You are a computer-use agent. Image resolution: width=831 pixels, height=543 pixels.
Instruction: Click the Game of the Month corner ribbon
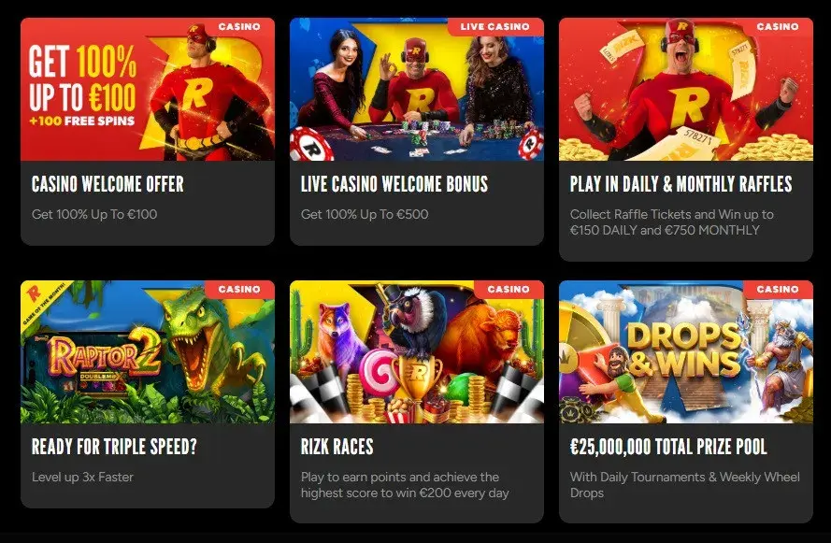45,302
